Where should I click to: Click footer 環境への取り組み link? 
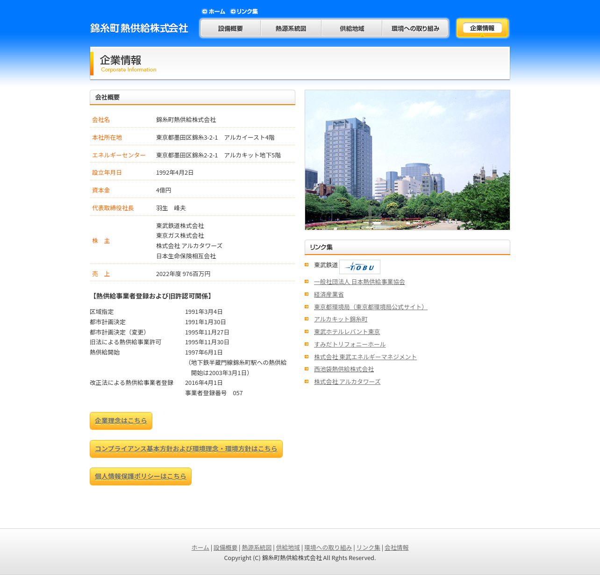(x=328, y=547)
